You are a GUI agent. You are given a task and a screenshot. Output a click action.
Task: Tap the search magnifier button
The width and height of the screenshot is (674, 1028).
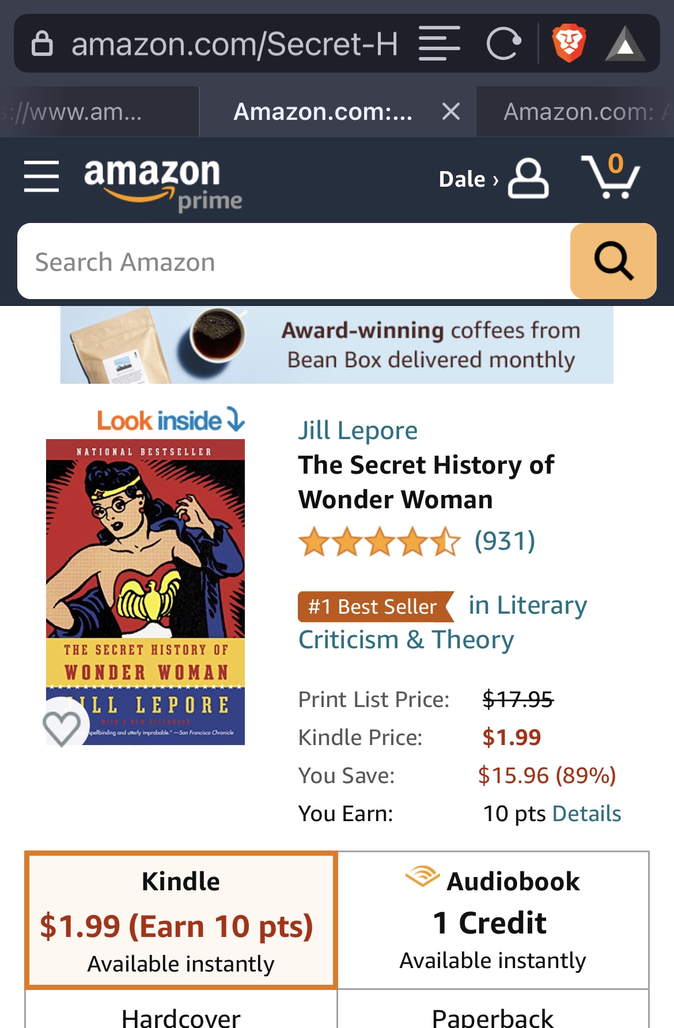click(613, 261)
